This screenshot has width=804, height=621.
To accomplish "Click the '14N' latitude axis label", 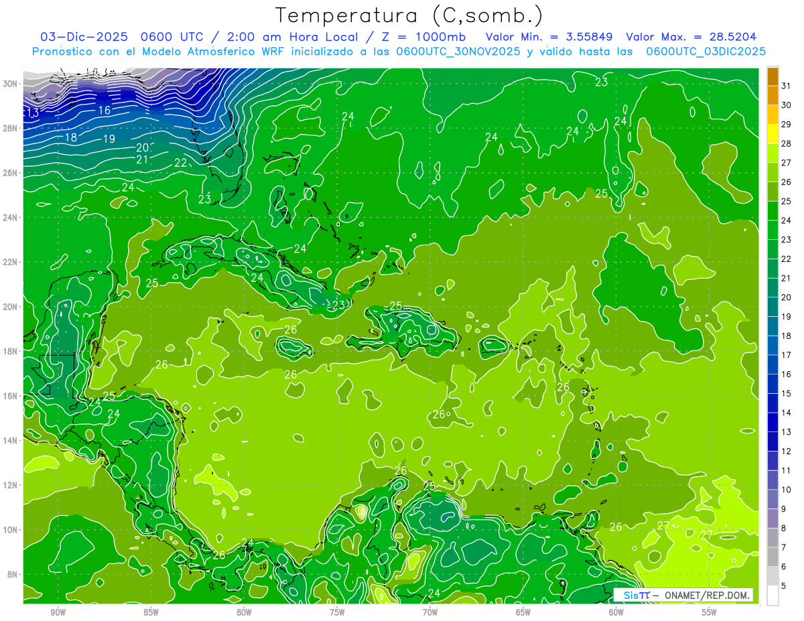I will pos(11,441).
